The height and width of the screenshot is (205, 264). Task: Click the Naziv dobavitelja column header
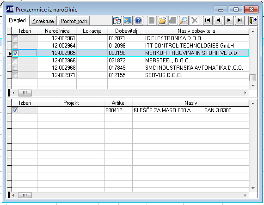pyautogui.click(x=196, y=31)
